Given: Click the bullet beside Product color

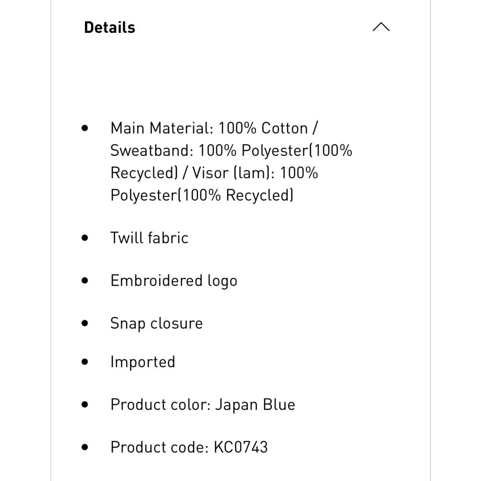Looking at the screenshot, I should pyautogui.click(x=85, y=404).
